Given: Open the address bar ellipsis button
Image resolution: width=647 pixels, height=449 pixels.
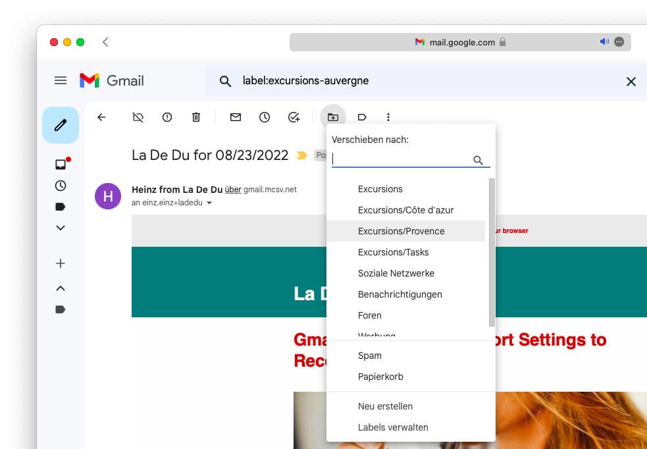Looking at the screenshot, I should 619,41.
